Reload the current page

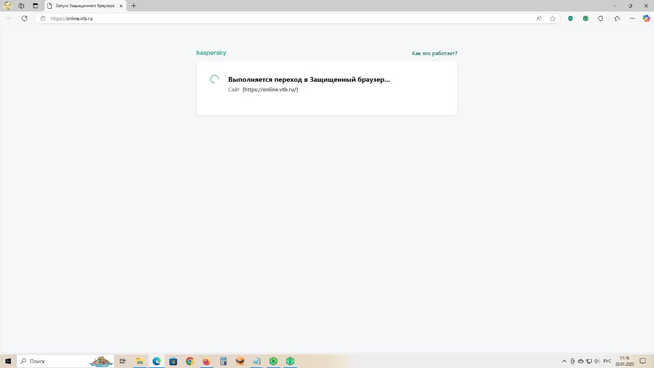click(x=25, y=19)
